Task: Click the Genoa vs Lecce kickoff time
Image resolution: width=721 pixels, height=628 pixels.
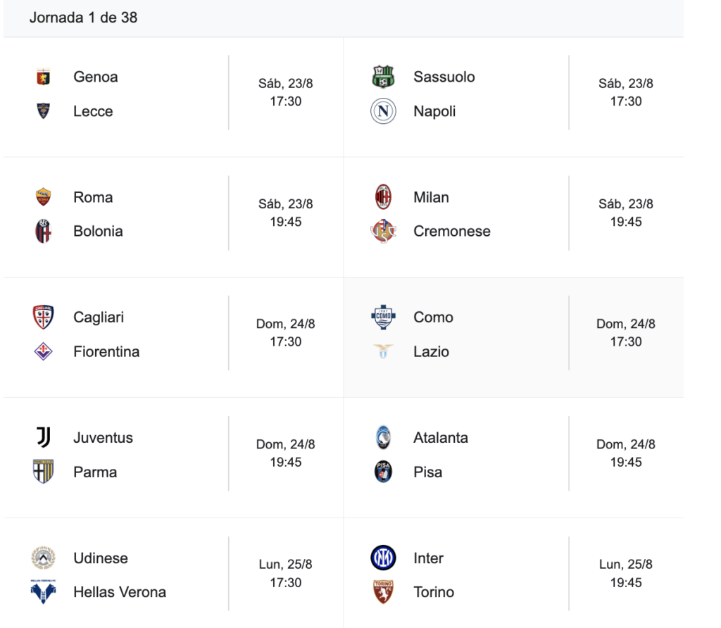Action: pyautogui.click(x=286, y=101)
